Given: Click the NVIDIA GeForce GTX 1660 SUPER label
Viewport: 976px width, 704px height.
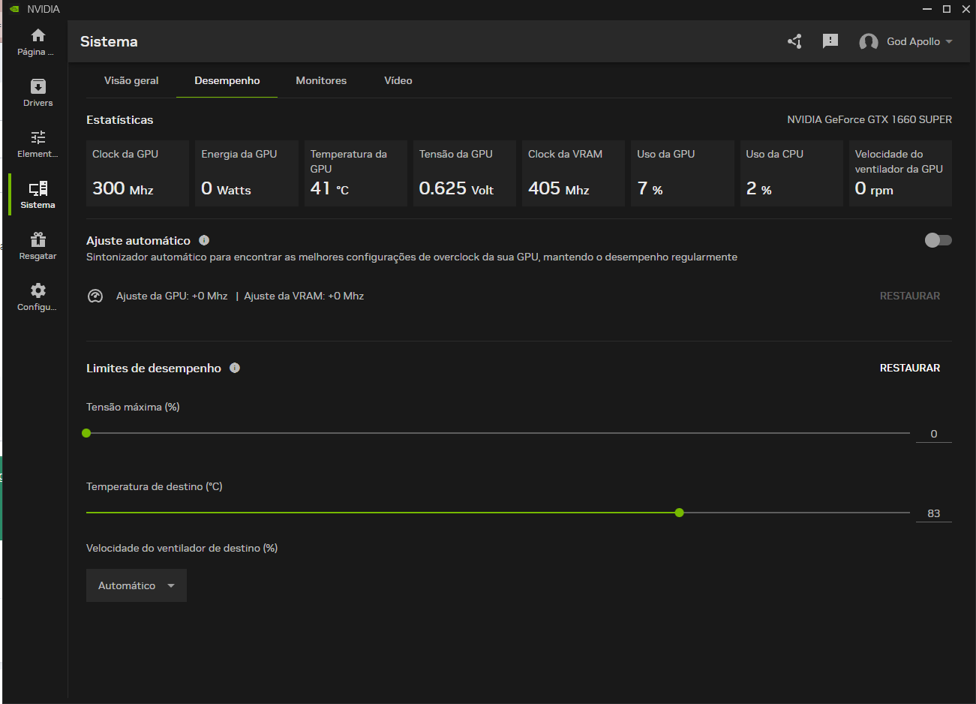Looking at the screenshot, I should point(869,119).
